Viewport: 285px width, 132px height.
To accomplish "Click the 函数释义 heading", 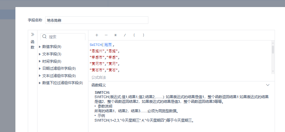I will click(x=99, y=85).
